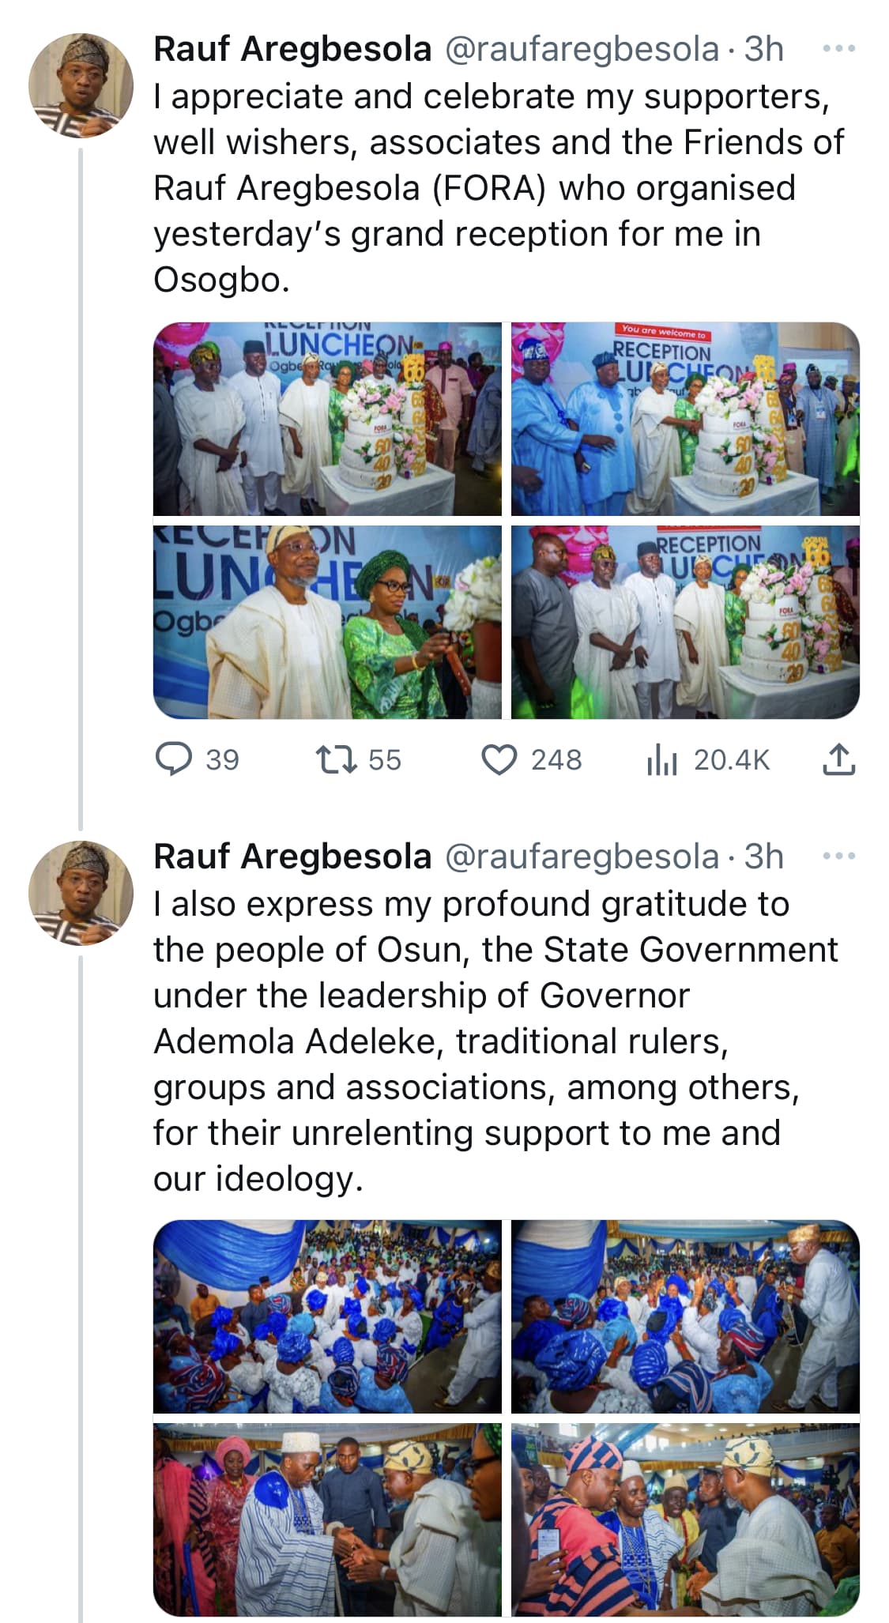This screenshot has width=889, height=1623.
Task: Open crowd in blue headwraps photo
Action: point(327,1316)
